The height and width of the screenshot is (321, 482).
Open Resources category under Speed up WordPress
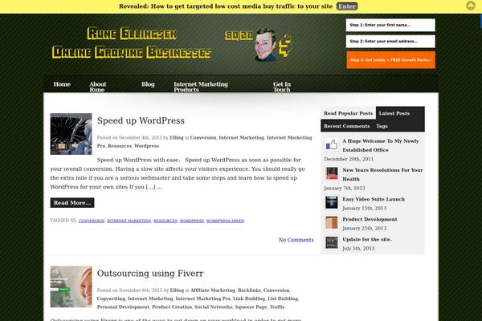(x=120, y=146)
